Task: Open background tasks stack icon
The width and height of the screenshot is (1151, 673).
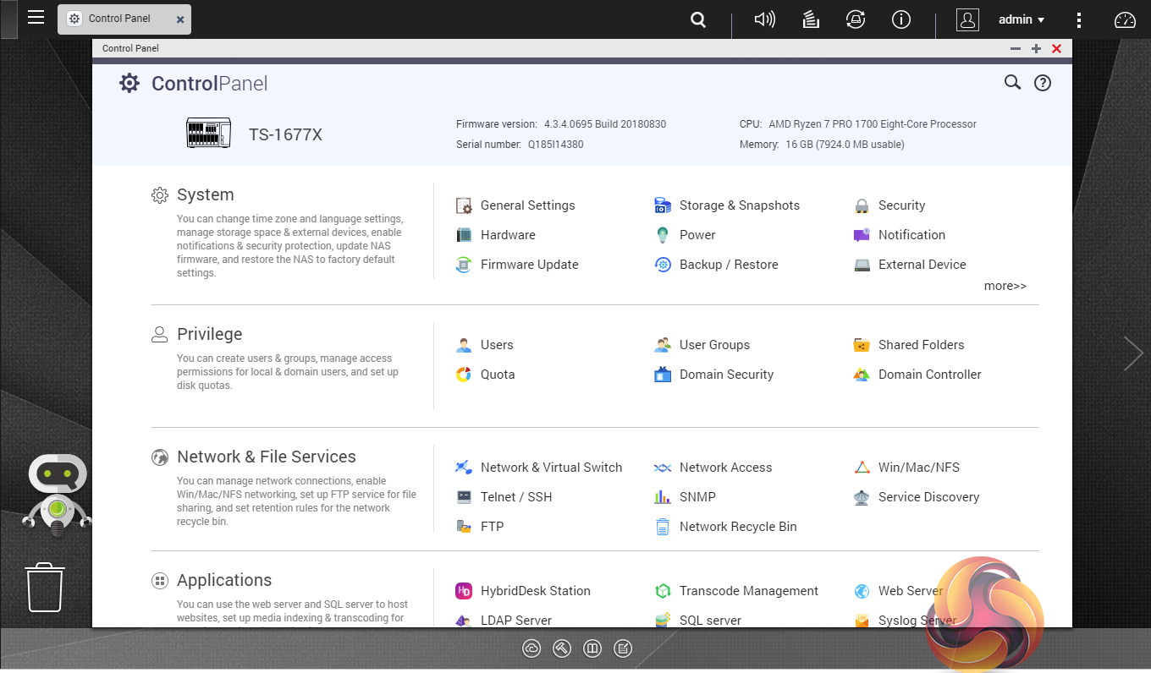Action: coord(811,19)
